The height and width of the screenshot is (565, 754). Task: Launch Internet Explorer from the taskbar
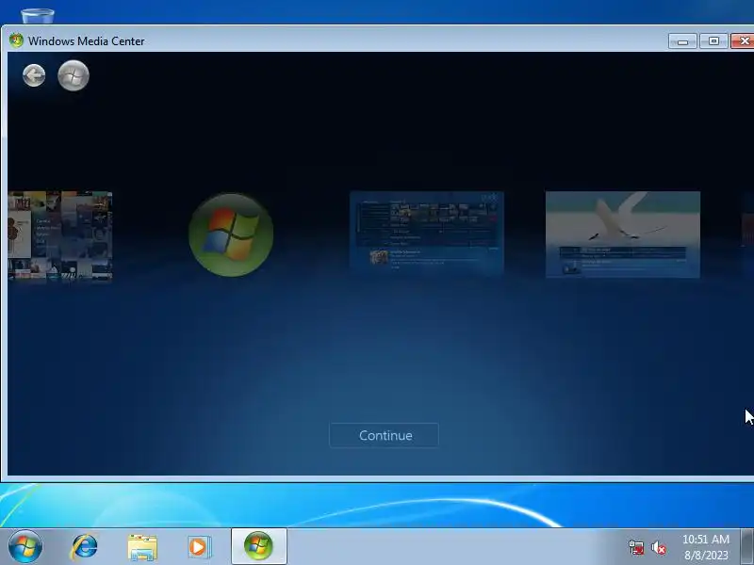click(x=84, y=547)
